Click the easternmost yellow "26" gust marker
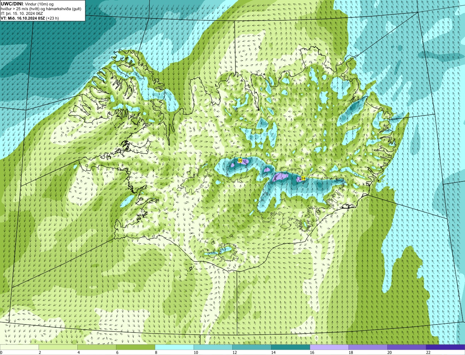This screenshot has width=465, height=355. tap(303, 178)
